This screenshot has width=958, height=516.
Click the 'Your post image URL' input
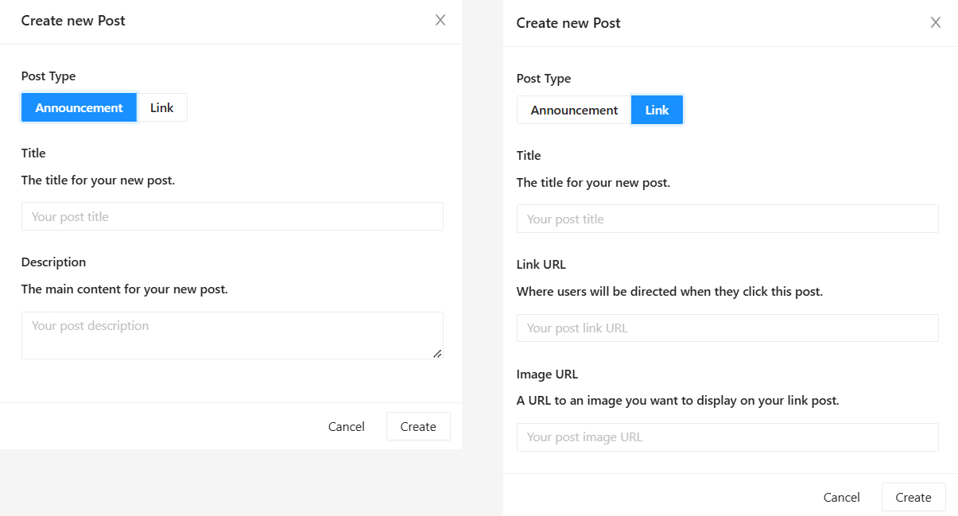point(727,436)
